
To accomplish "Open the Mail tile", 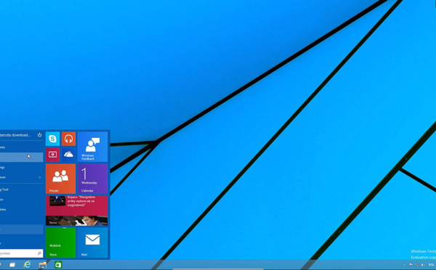I will pos(92,242).
